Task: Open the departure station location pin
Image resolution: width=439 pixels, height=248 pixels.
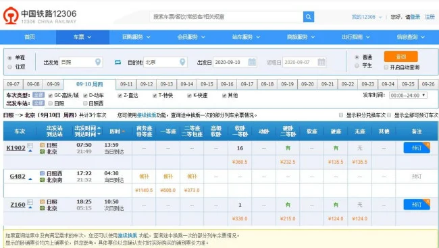Action: coord(98,62)
